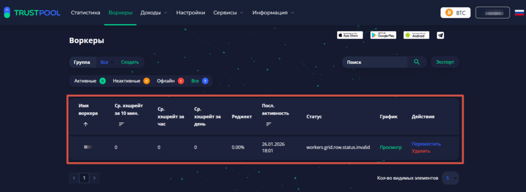Screen dimensions: 526x192
Task: Expand the Сервисы menu
Action: point(229,13)
